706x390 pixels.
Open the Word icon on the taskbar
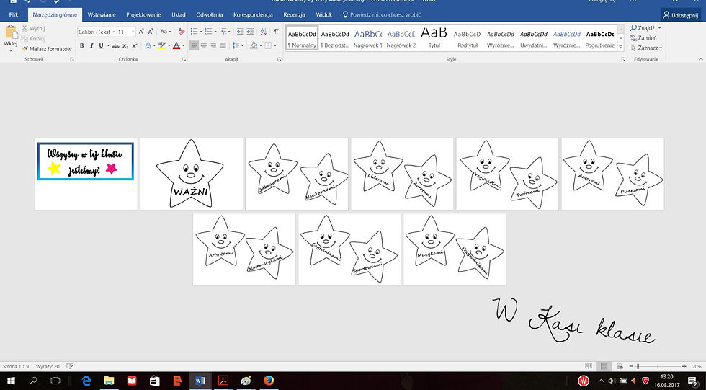click(x=200, y=381)
